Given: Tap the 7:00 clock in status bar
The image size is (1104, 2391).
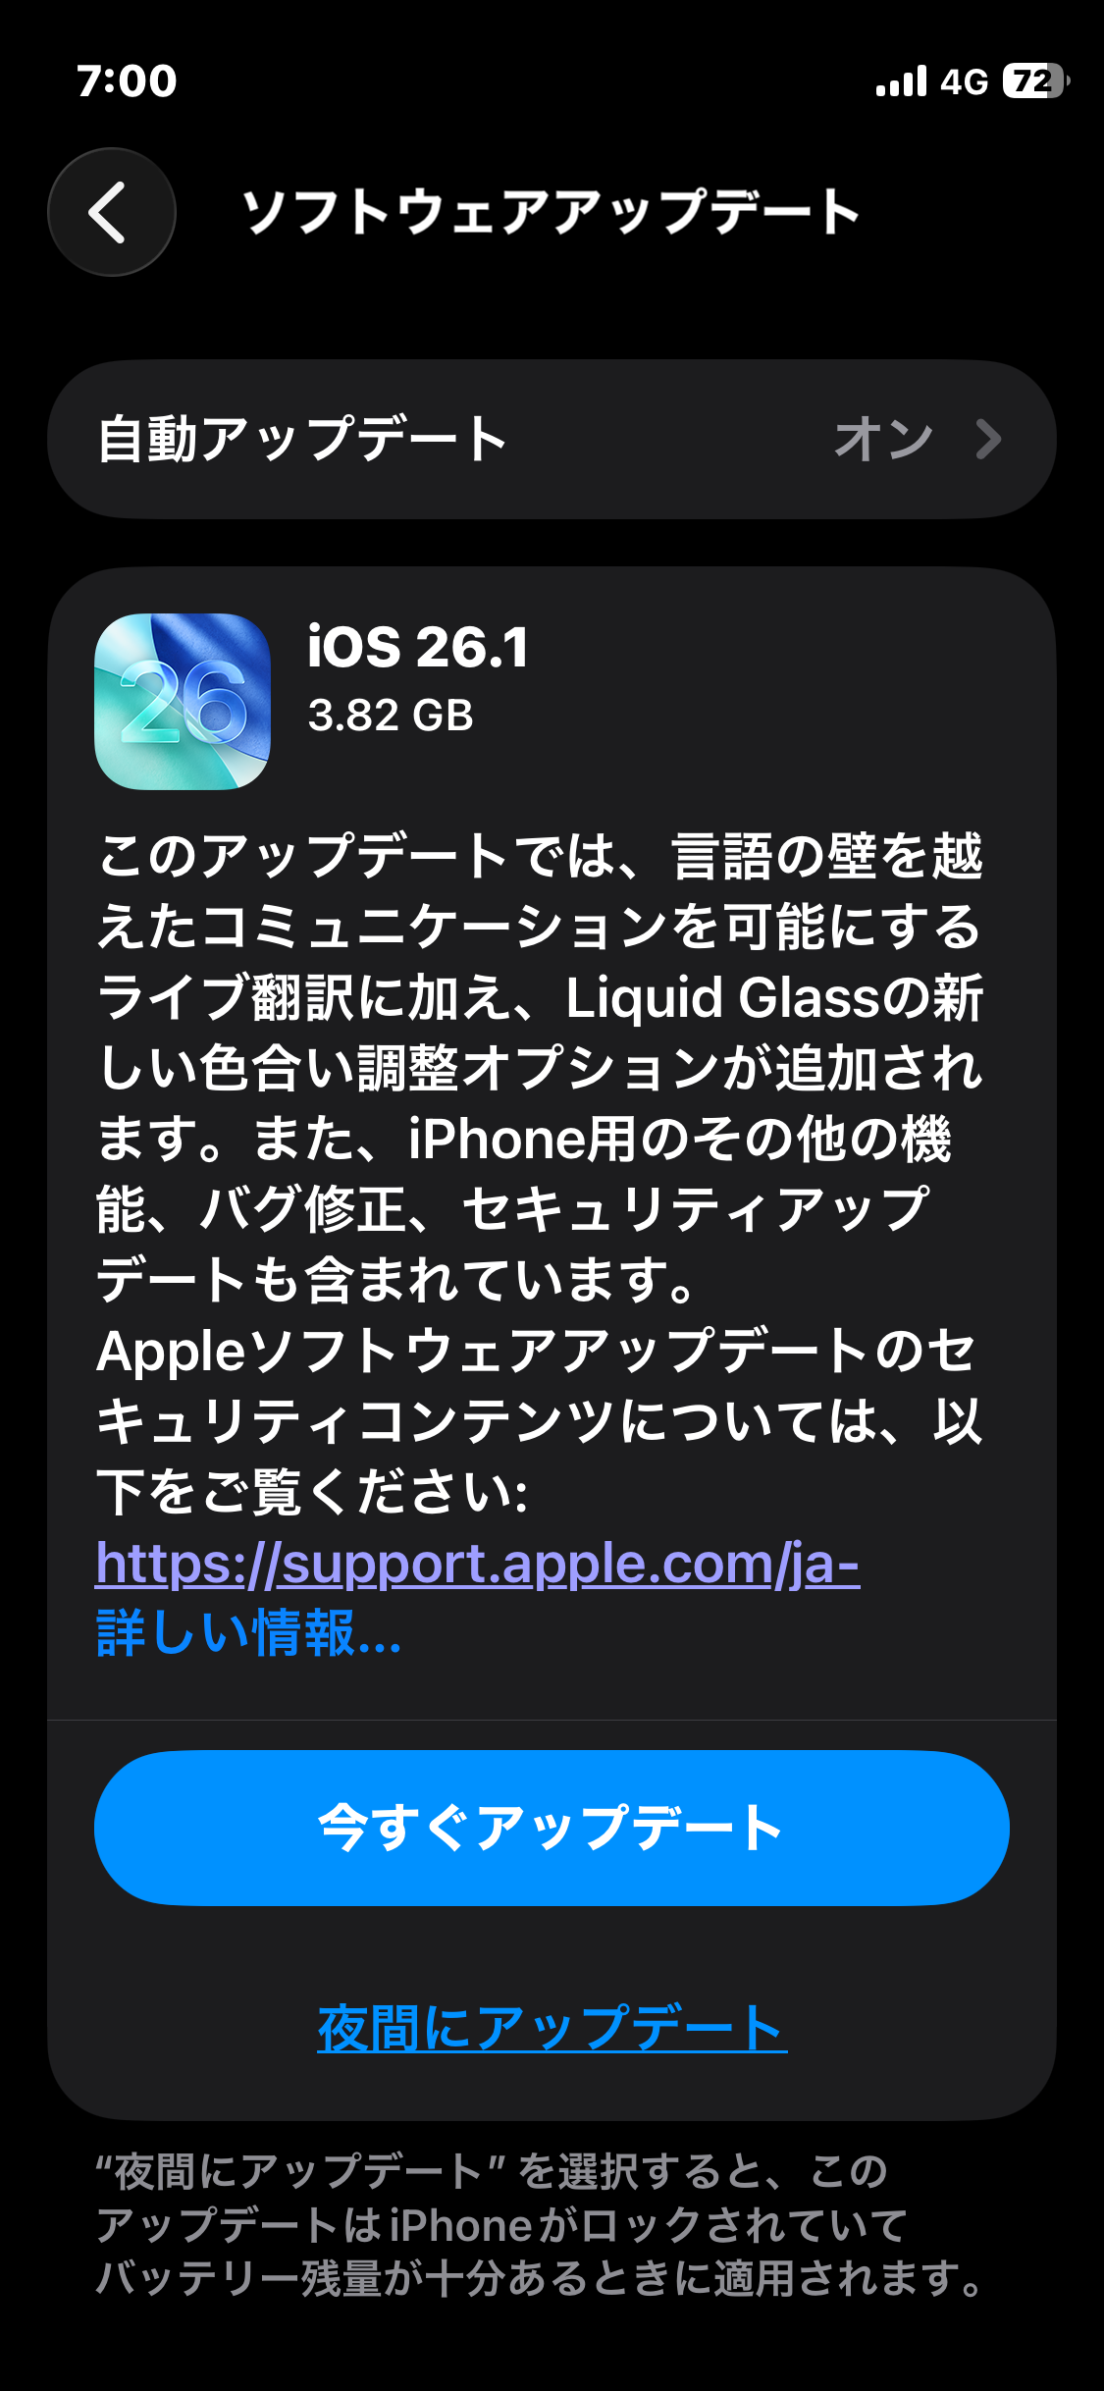Looking at the screenshot, I should (127, 80).
